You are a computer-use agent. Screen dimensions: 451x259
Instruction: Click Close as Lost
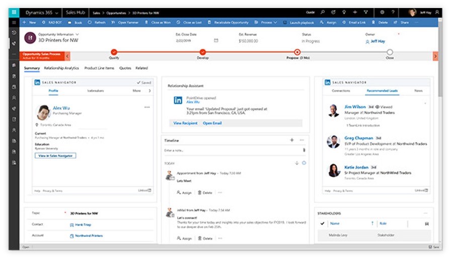coord(189,23)
